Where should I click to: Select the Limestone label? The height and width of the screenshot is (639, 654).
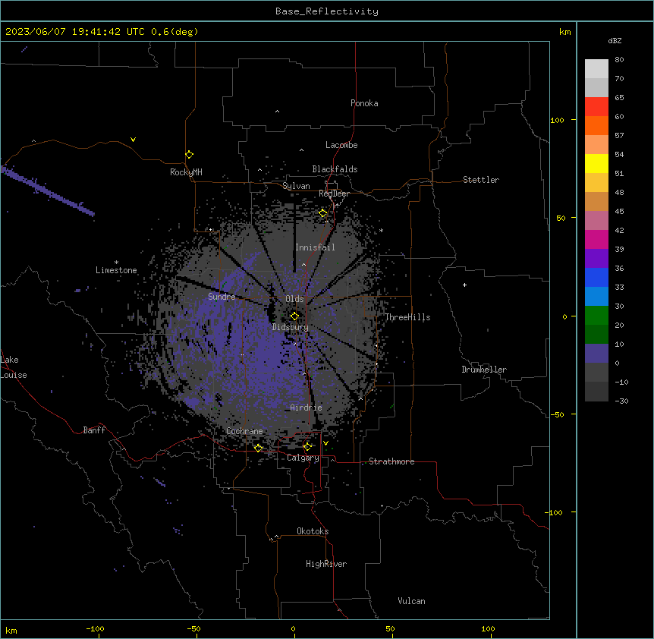(116, 270)
